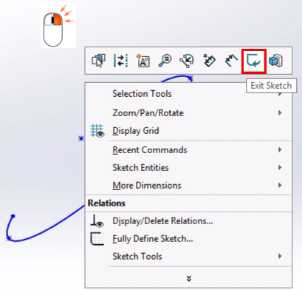
Task: Expand the Recent Commands submenu arrow
Action: 280,149
